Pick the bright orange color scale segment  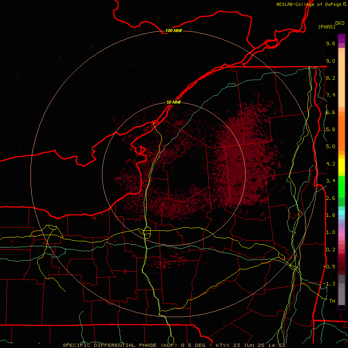pos(341,133)
